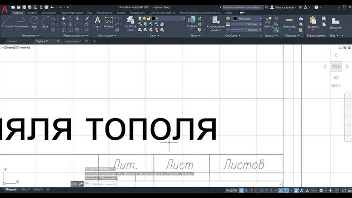
Task: Click the search magnifier icon
Action: [x=266, y=7]
